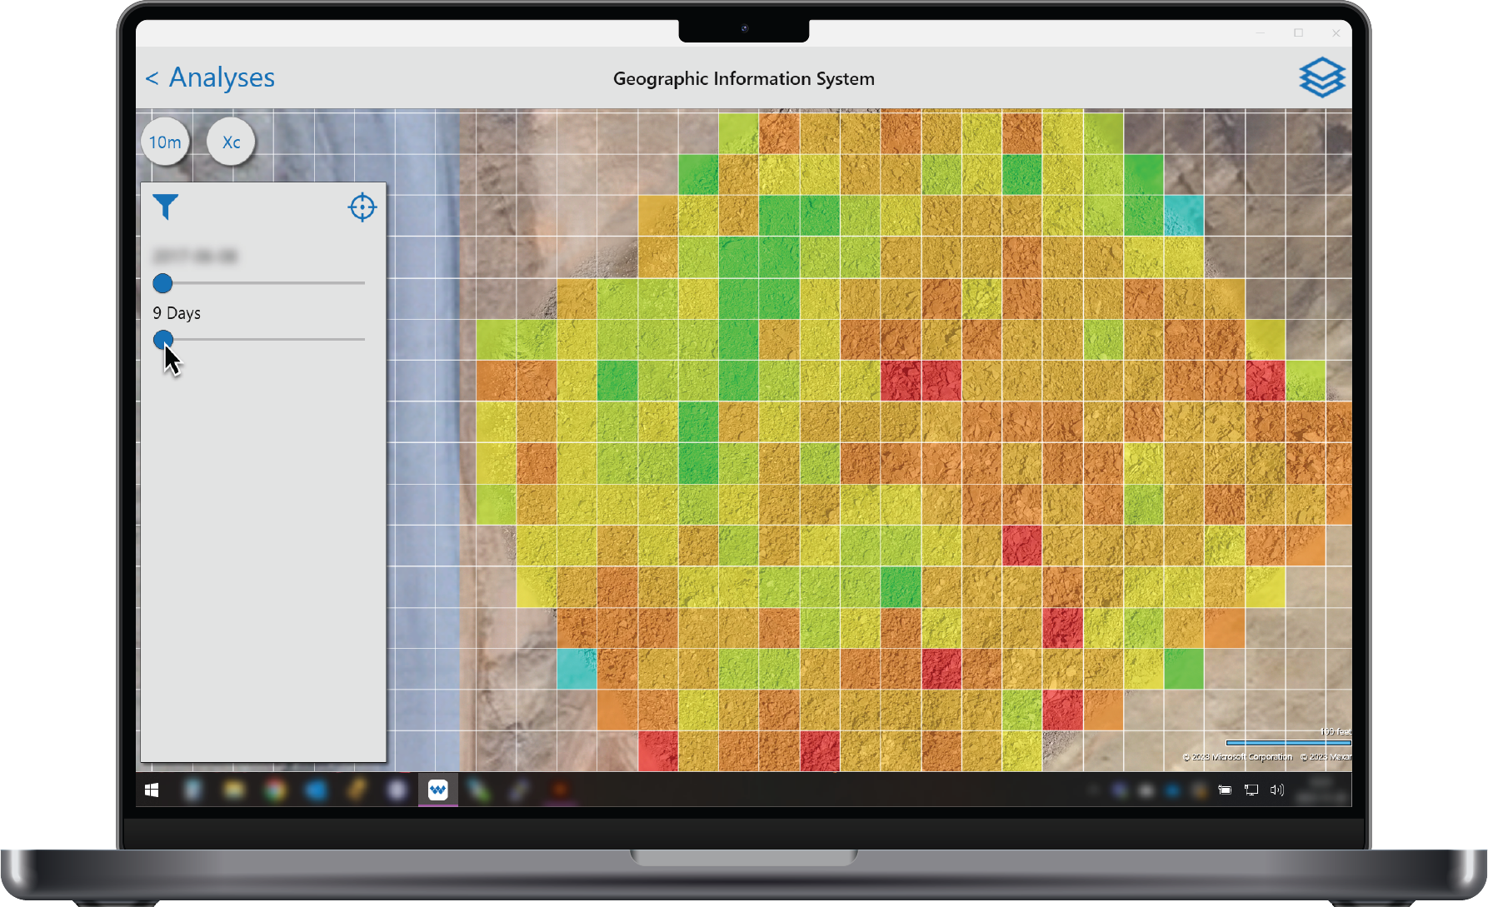
Task: Click the crosshair locate target icon
Action: pyautogui.click(x=362, y=207)
